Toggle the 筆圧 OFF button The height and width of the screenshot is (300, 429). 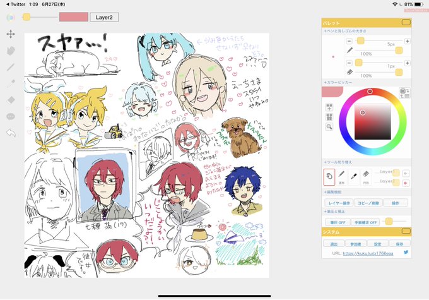[x=338, y=222]
